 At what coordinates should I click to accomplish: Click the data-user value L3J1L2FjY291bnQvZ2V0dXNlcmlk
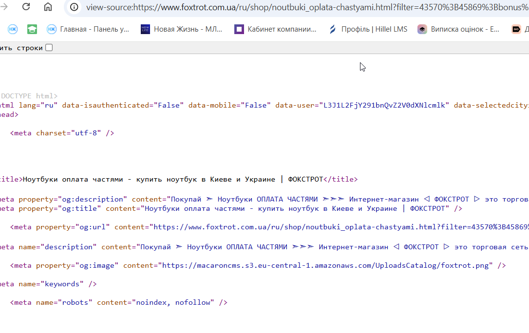[384, 106]
